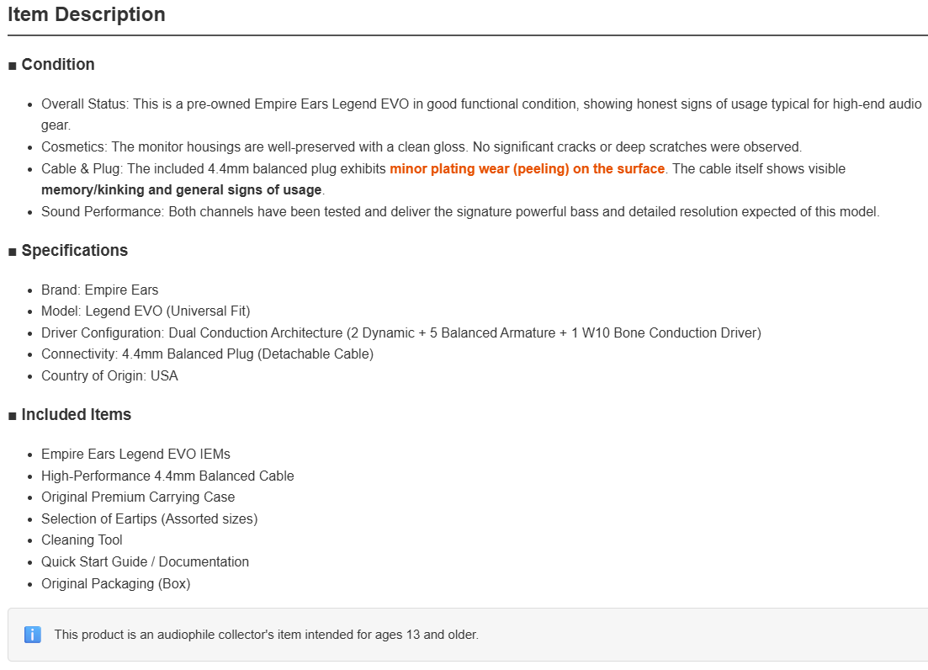Viewport: 928px width, 670px height.
Task: Click the Model: Legend EVO line
Action: [146, 311]
